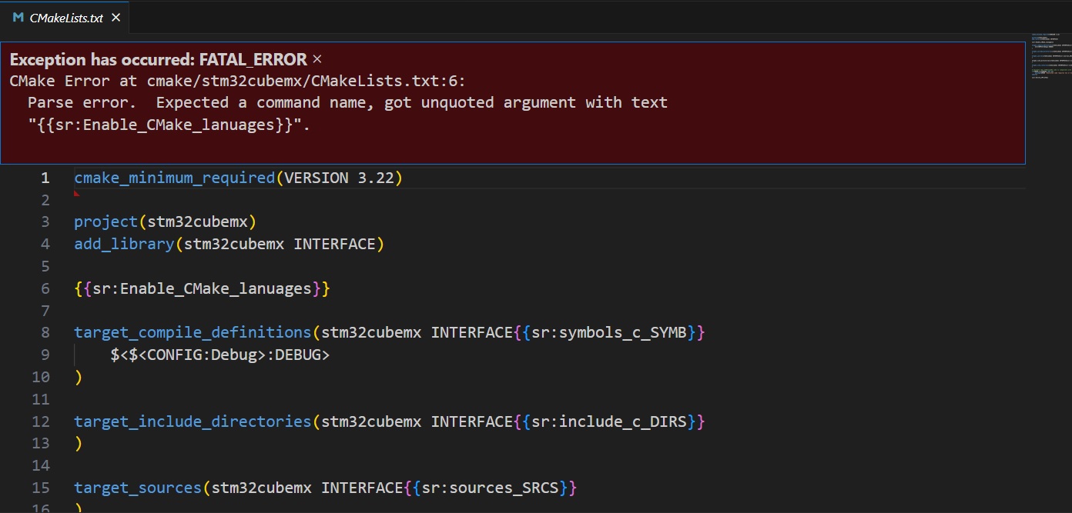Screen dimensions: 1072x513
Task: Click line number 6 in the gutter
Action: 45,288
